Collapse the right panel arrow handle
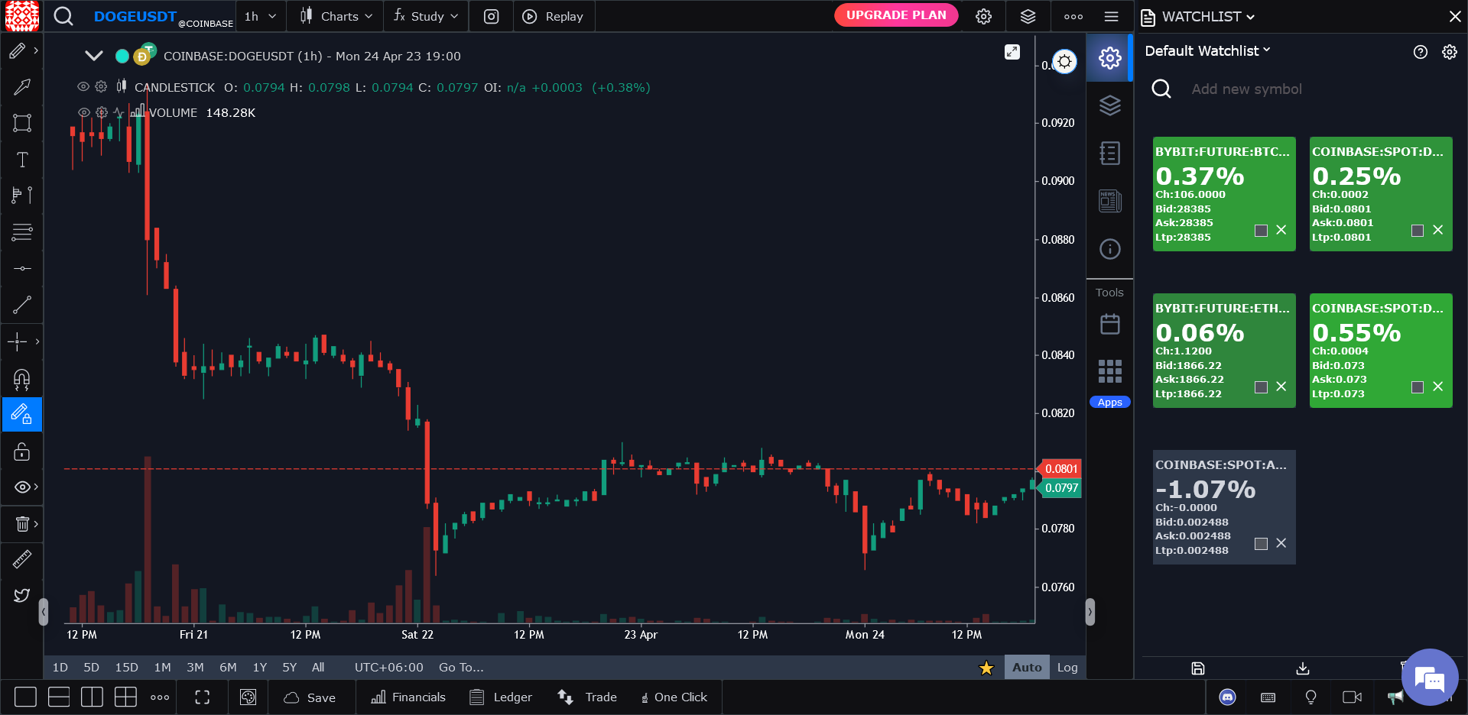Screen dimensions: 1468x715 click(x=1090, y=612)
